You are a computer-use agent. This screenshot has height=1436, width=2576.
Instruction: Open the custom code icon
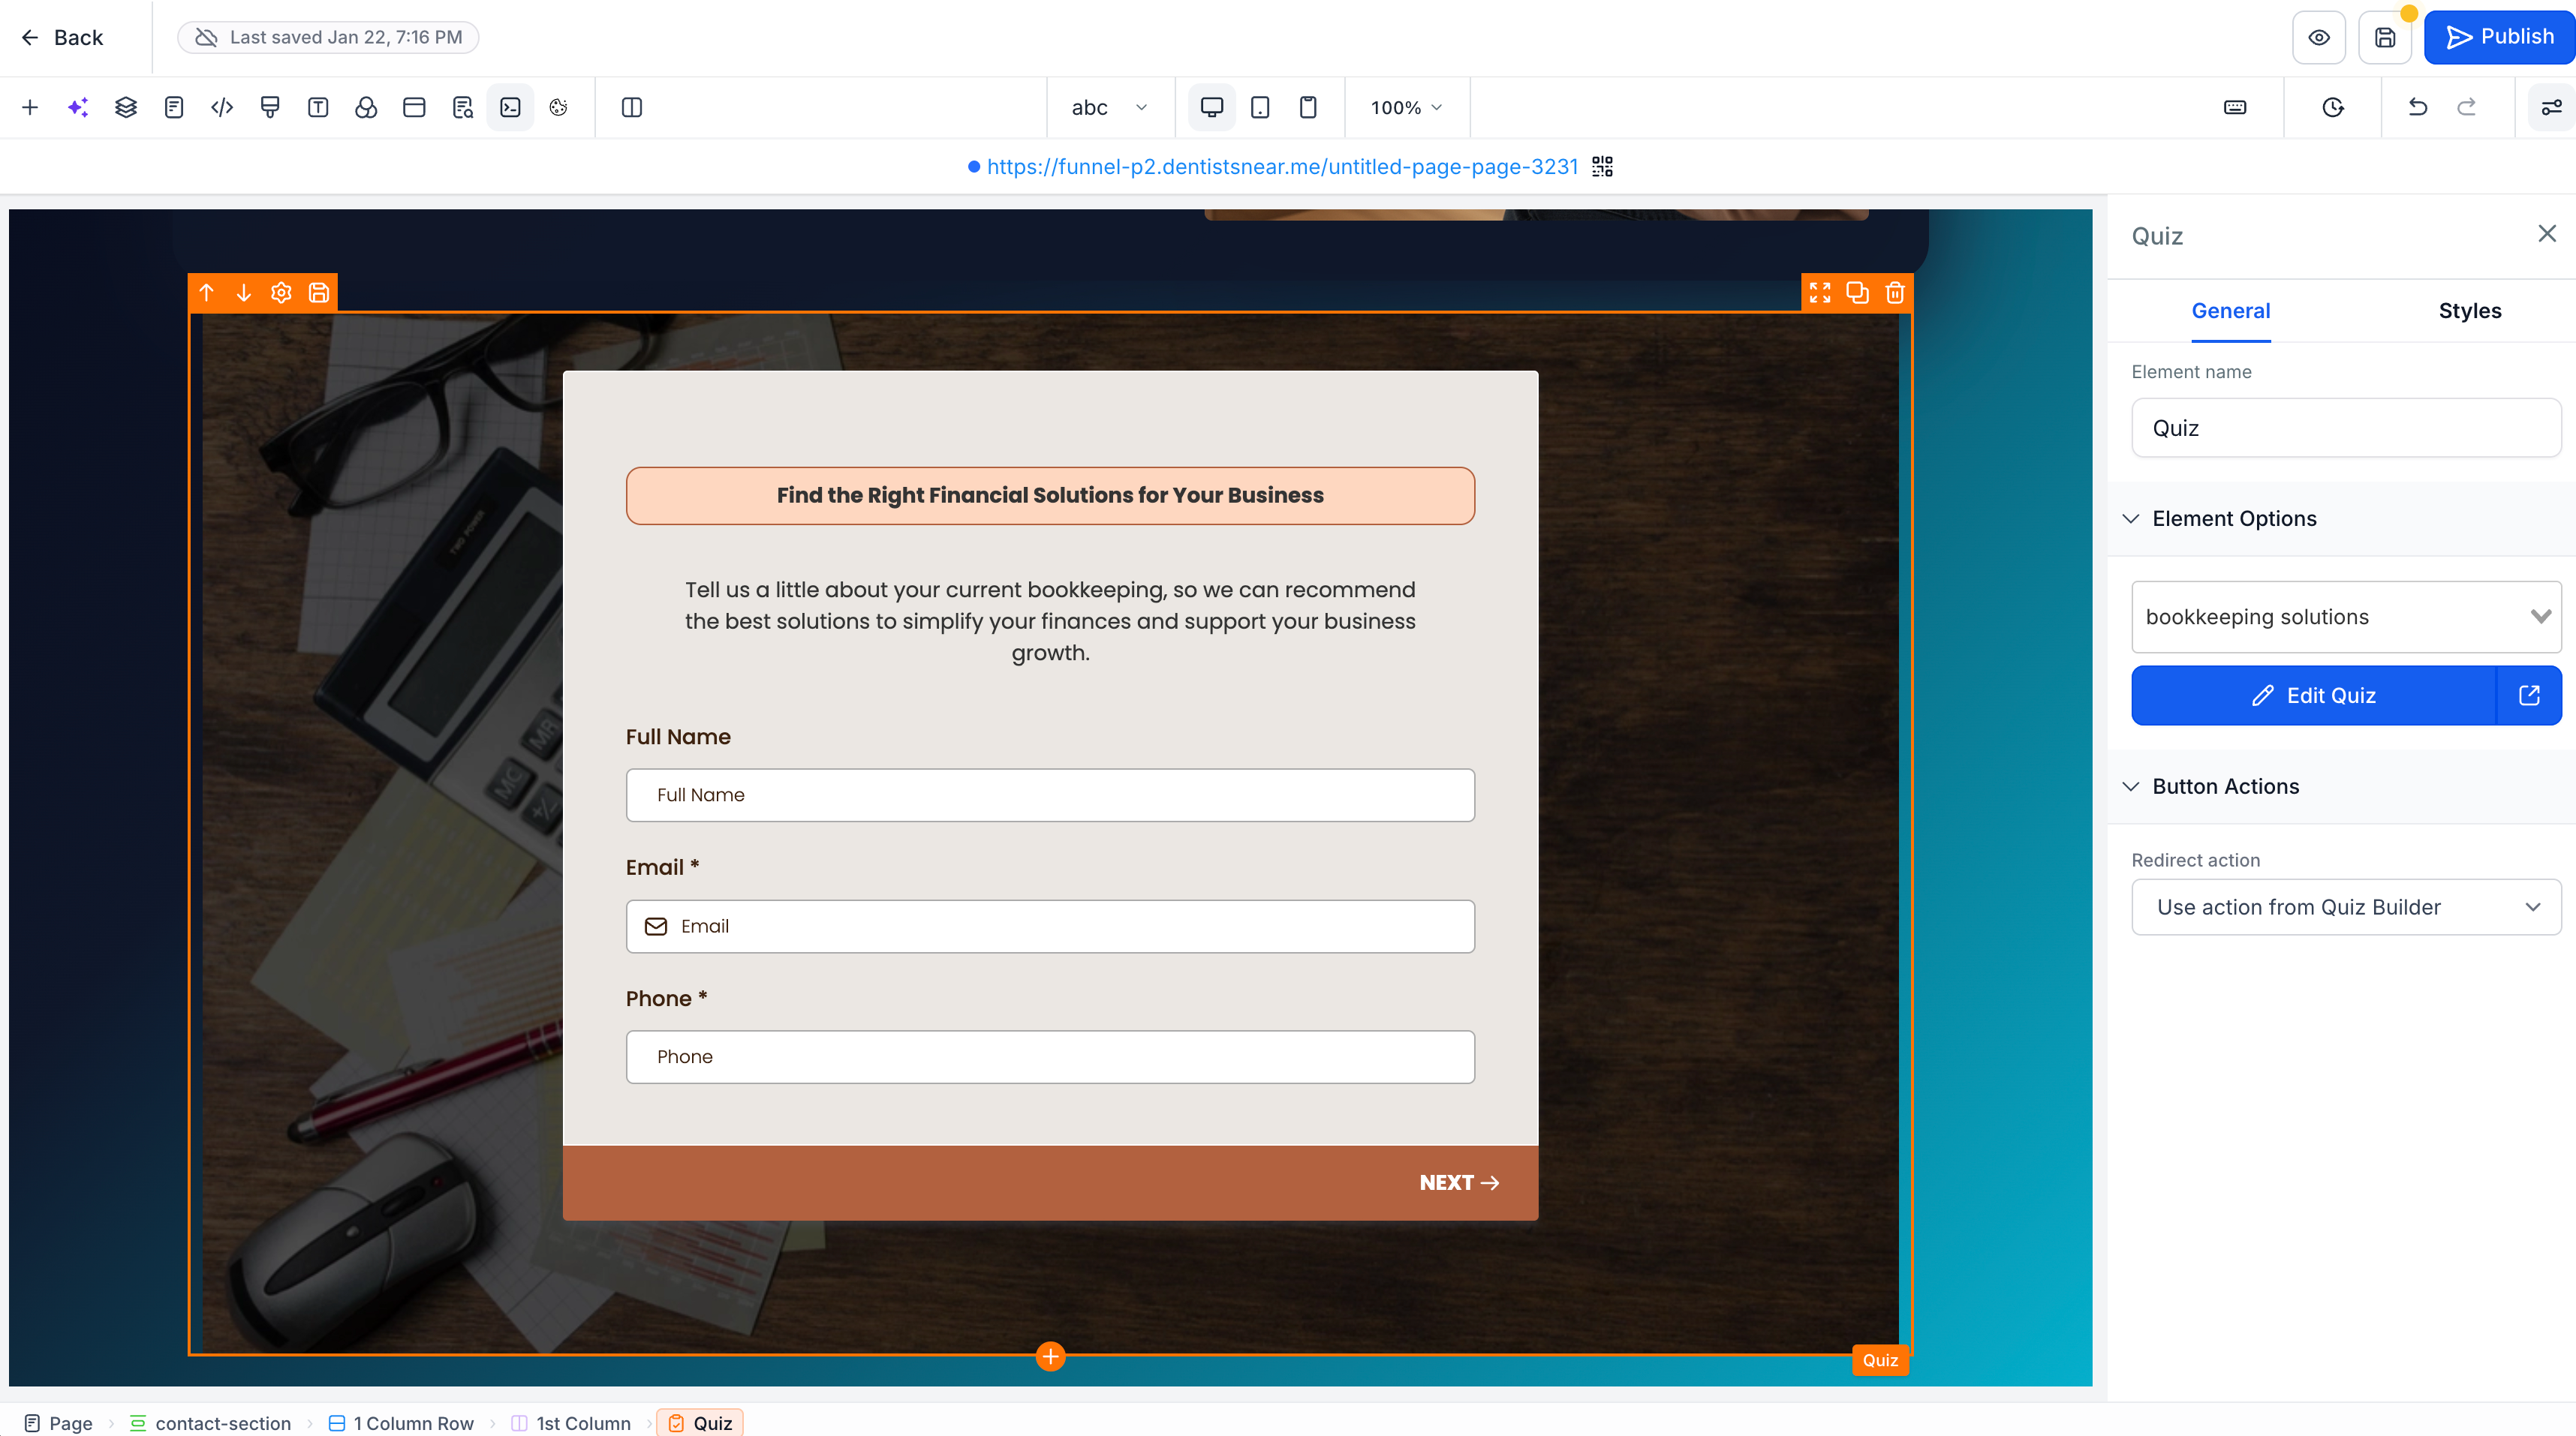(x=222, y=108)
